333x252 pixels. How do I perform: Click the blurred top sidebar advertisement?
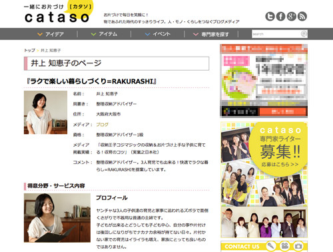[x=264, y=81]
